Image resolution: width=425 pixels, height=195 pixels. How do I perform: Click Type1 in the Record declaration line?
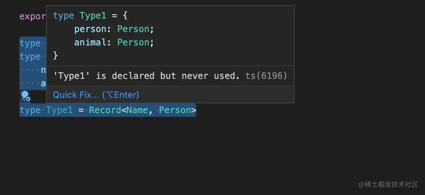point(59,110)
